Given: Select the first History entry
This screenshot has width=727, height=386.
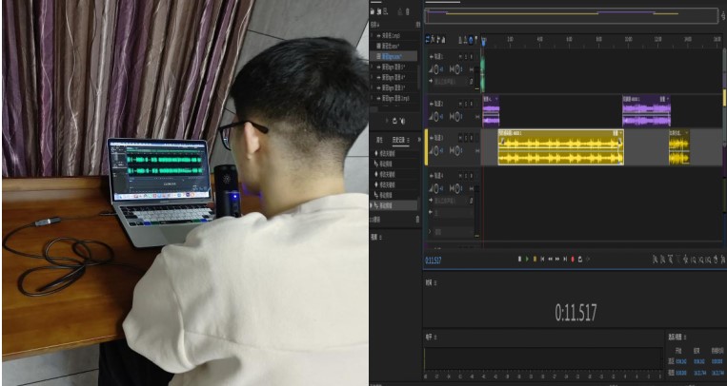Looking at the screenshot, I should coord(394,154).
